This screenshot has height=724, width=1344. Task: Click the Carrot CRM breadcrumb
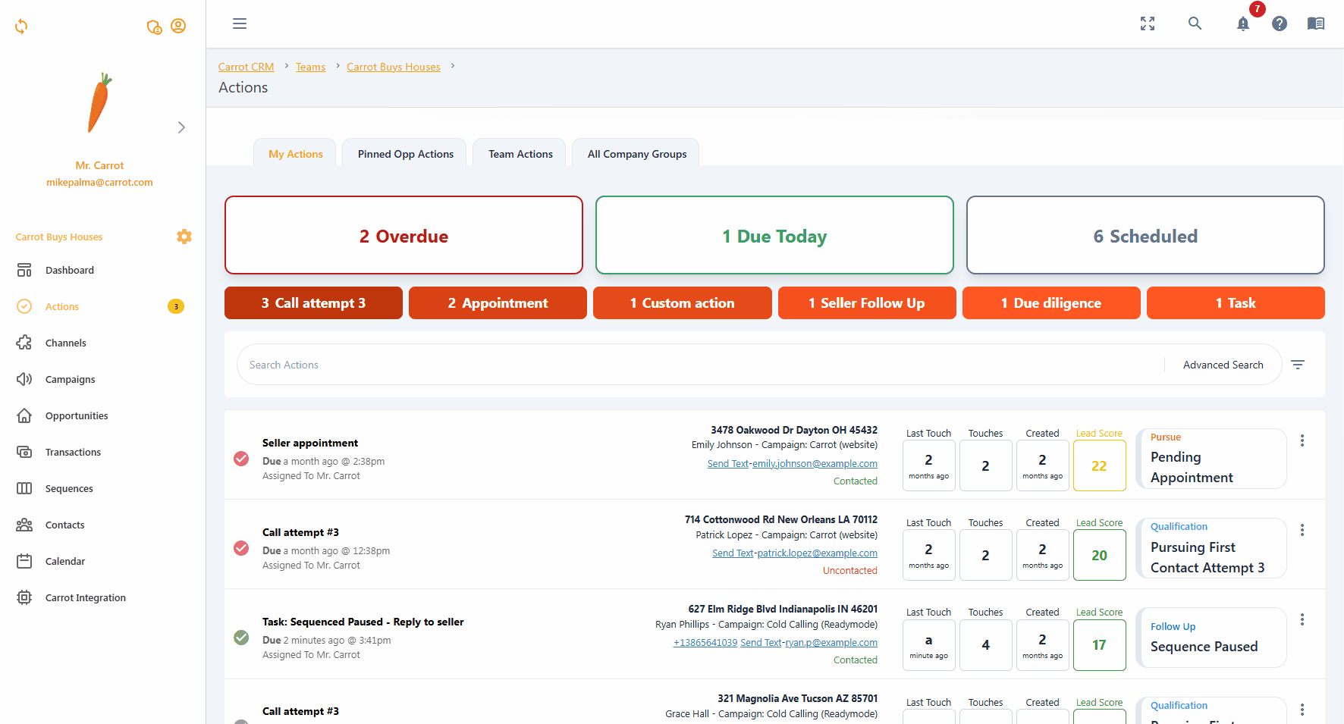[246, 67]
